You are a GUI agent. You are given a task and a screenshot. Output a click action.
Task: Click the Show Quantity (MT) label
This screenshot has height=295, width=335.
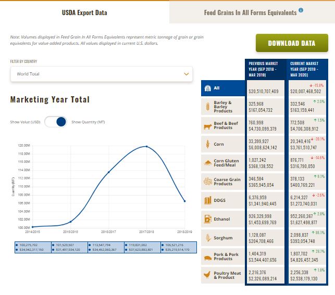click(88, 122)
